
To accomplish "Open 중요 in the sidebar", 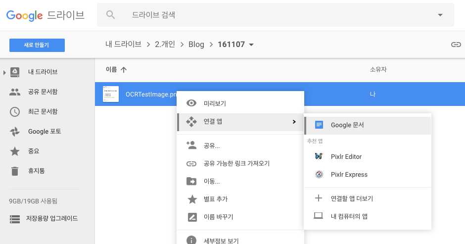I will point(34,151).
